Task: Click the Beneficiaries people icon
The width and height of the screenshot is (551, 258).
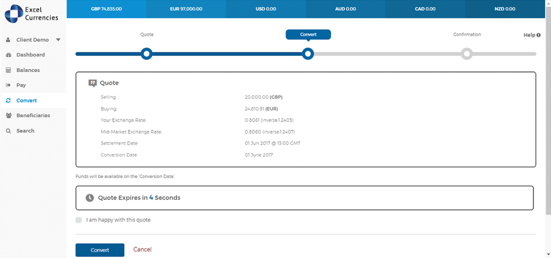Action: pyautogui.click(x=8, y=116)
